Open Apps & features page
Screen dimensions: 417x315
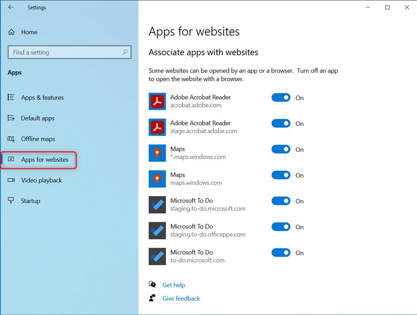point(42,98)
